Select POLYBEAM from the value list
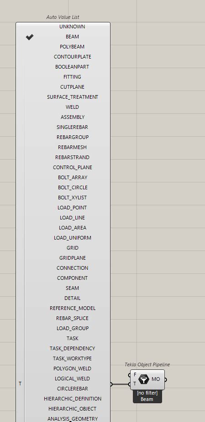 [x=72, y=47]
